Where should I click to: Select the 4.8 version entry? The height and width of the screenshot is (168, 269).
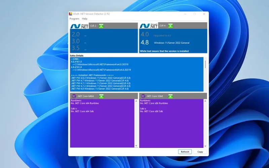tap(145, 42)
